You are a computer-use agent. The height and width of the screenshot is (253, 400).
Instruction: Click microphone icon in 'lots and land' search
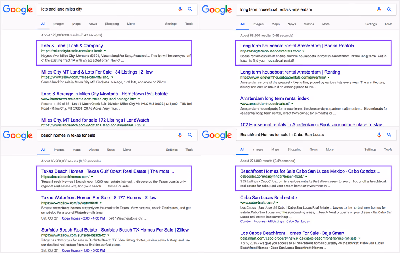180,9
